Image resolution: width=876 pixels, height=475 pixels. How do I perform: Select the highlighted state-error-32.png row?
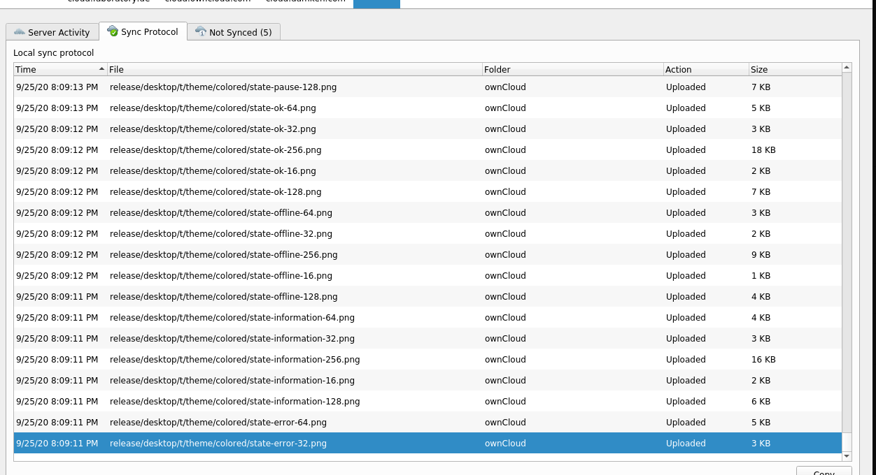pos(280,443)
